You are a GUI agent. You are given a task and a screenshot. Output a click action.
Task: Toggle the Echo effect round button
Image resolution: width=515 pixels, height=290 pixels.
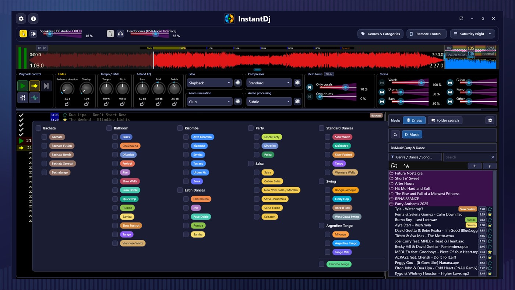coord(238,83)
